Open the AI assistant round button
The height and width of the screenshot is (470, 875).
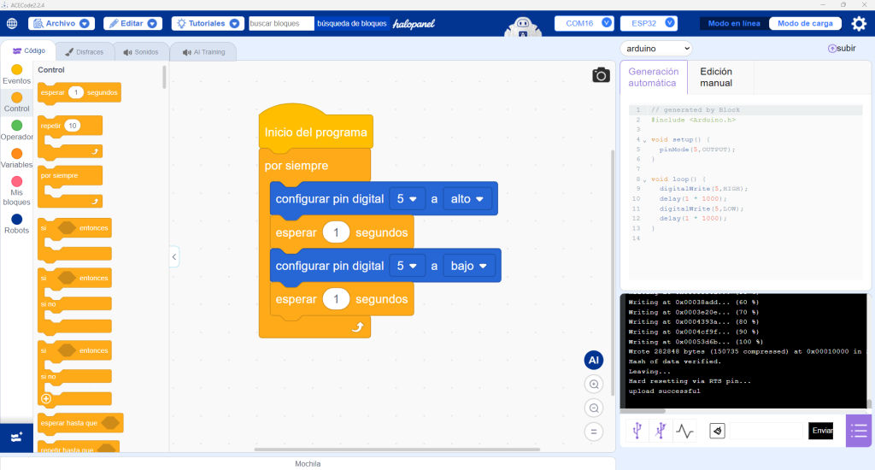tap(594, 360)
